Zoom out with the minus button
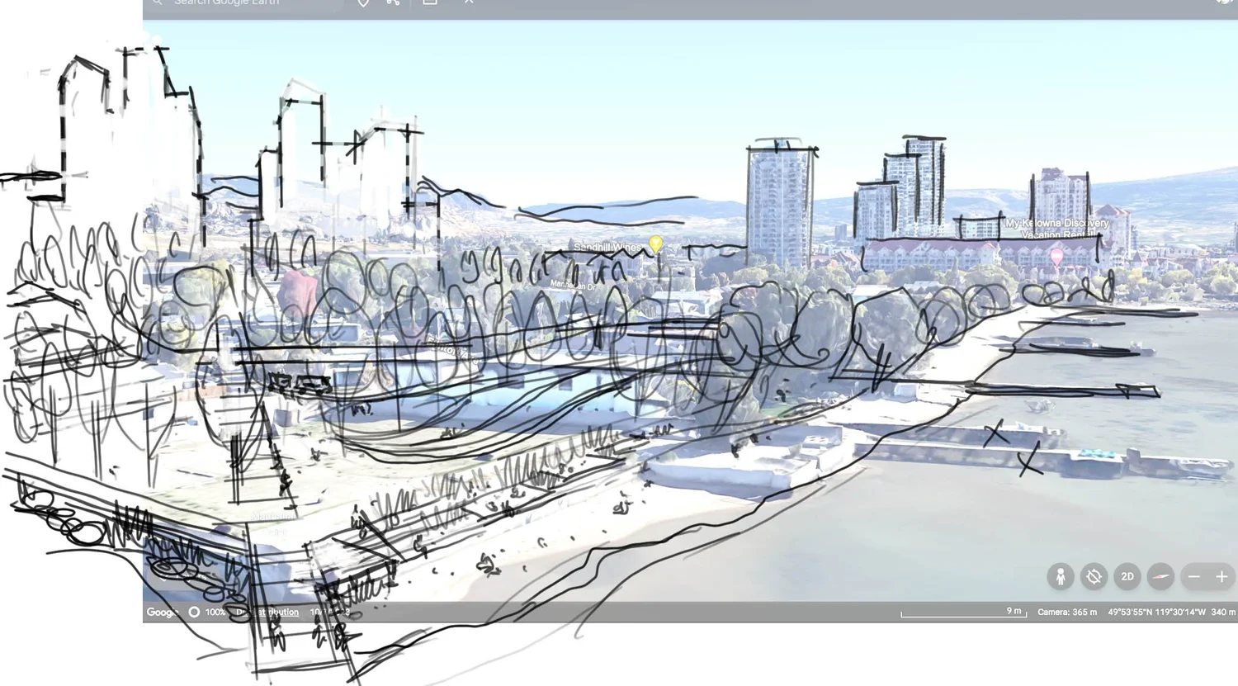This screenshot has height=686, width=1238. 1193,576
